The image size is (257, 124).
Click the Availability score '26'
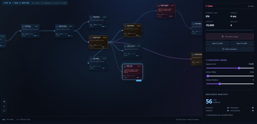click(228, 108)
